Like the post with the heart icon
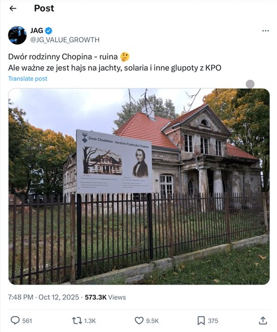The image size is (277, 332). [x=139, y=321]
